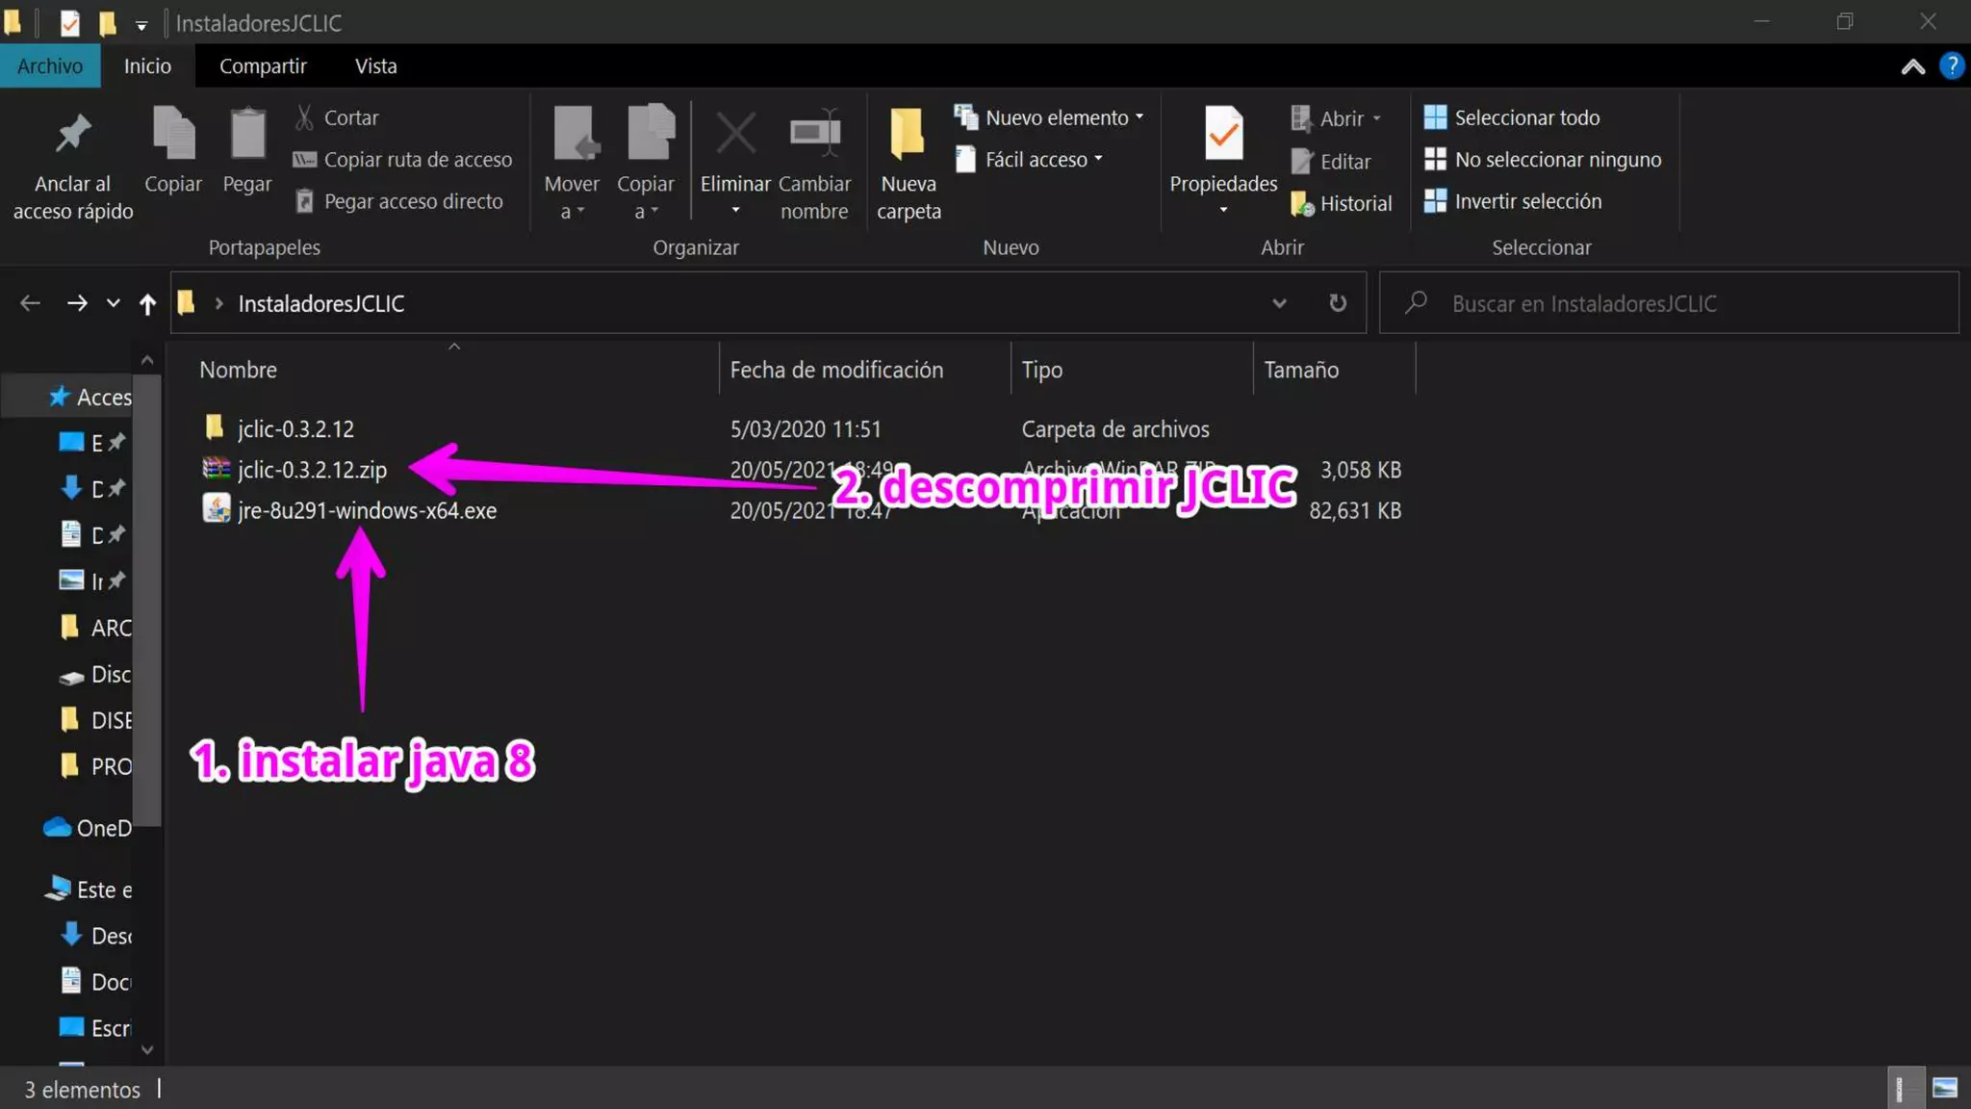This screenshot has width=1971, height=1109.
Task: Open address bar history dropdown arrow
Action: (1279, 303)
